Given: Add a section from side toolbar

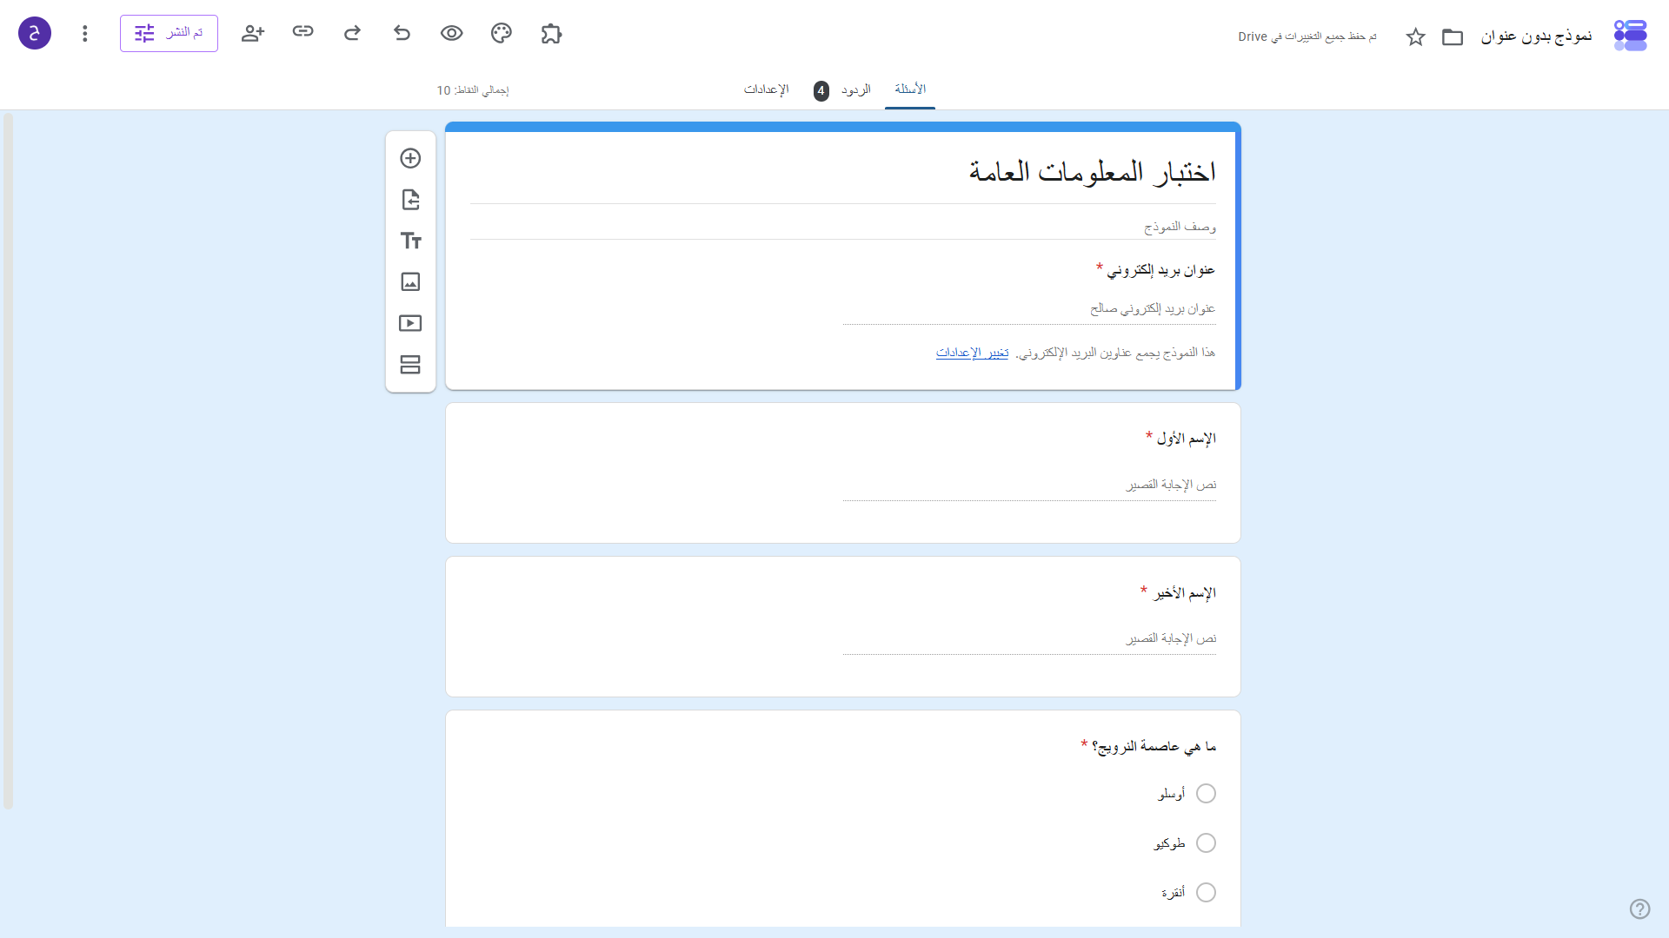Looking at the screenshot, I should (410, 364).
